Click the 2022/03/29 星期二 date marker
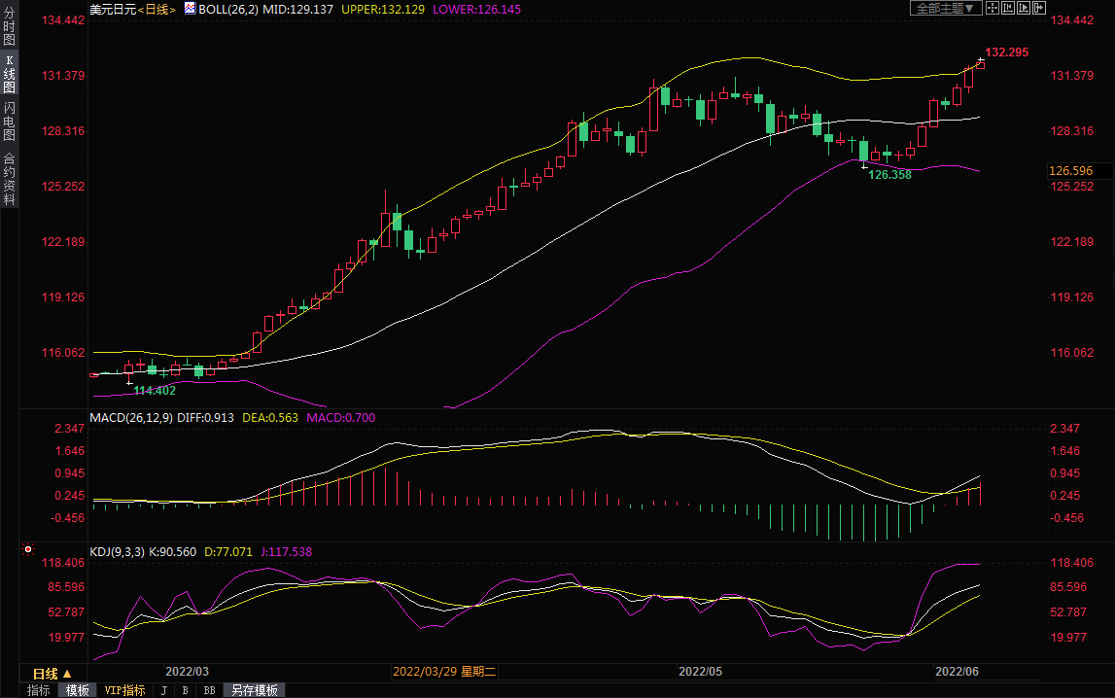The height and width of the screenshot is (698, 1115). click(444, 671)
